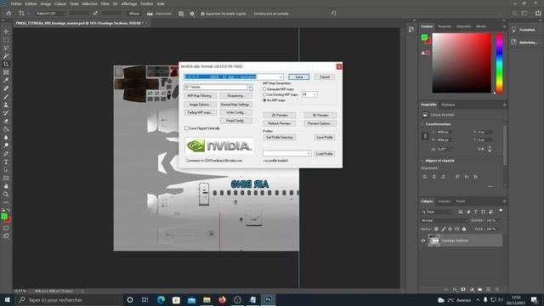Open Firefox from the taskbar

point(222,300)
